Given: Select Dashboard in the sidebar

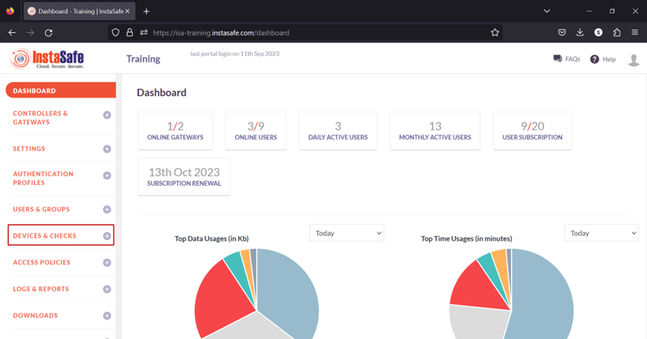Looking at the screenshot, I should coord(61,90).
